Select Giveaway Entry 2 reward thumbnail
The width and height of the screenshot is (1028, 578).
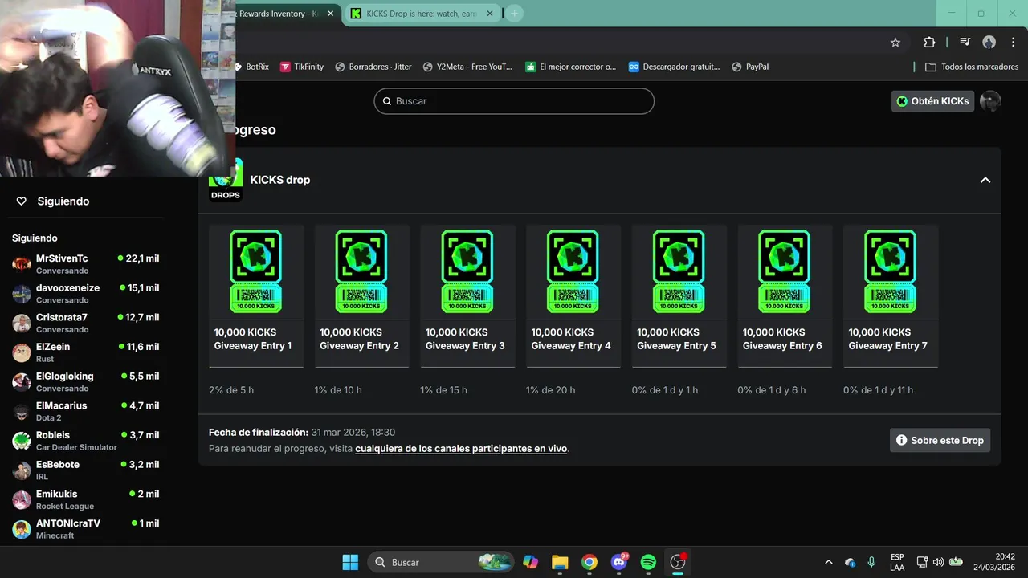[x=361, y=271]
